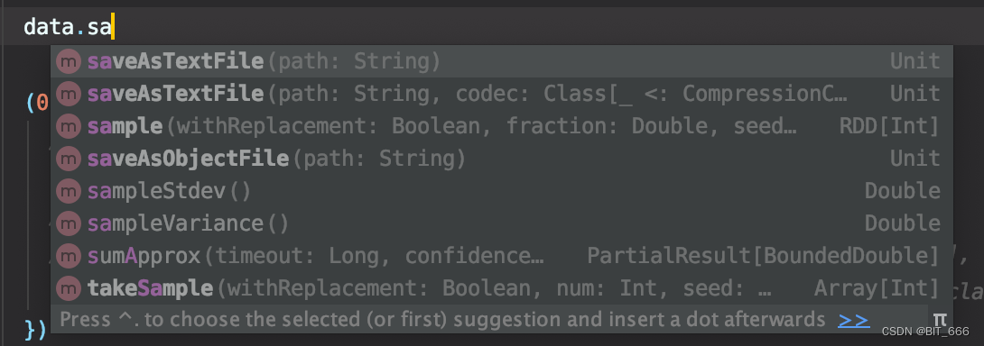Select the sample suggestion returning RDD[Int]
The width and height of the screenshot is (984, 346).
501,127
